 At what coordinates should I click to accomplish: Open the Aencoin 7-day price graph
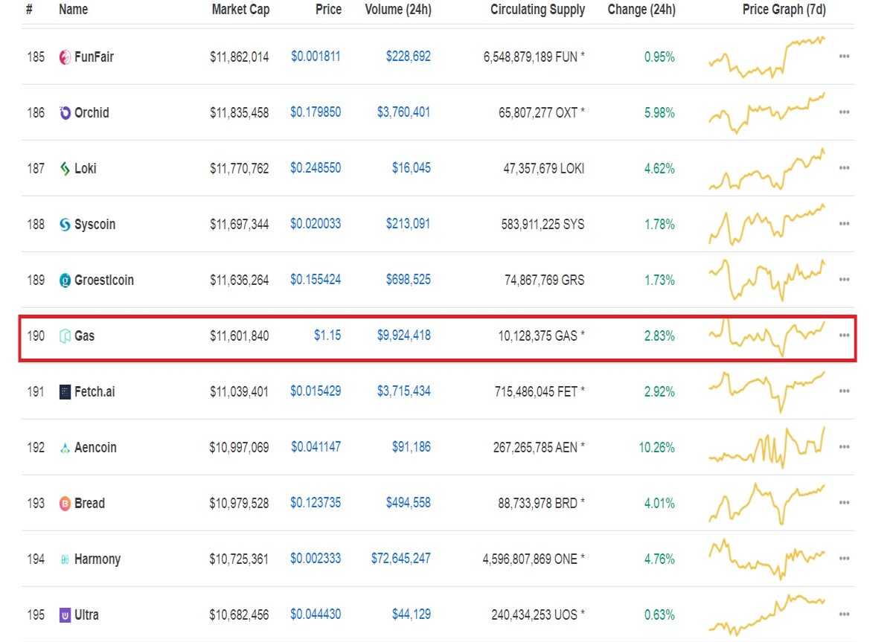pyautogui.click(x=767, y=447)
